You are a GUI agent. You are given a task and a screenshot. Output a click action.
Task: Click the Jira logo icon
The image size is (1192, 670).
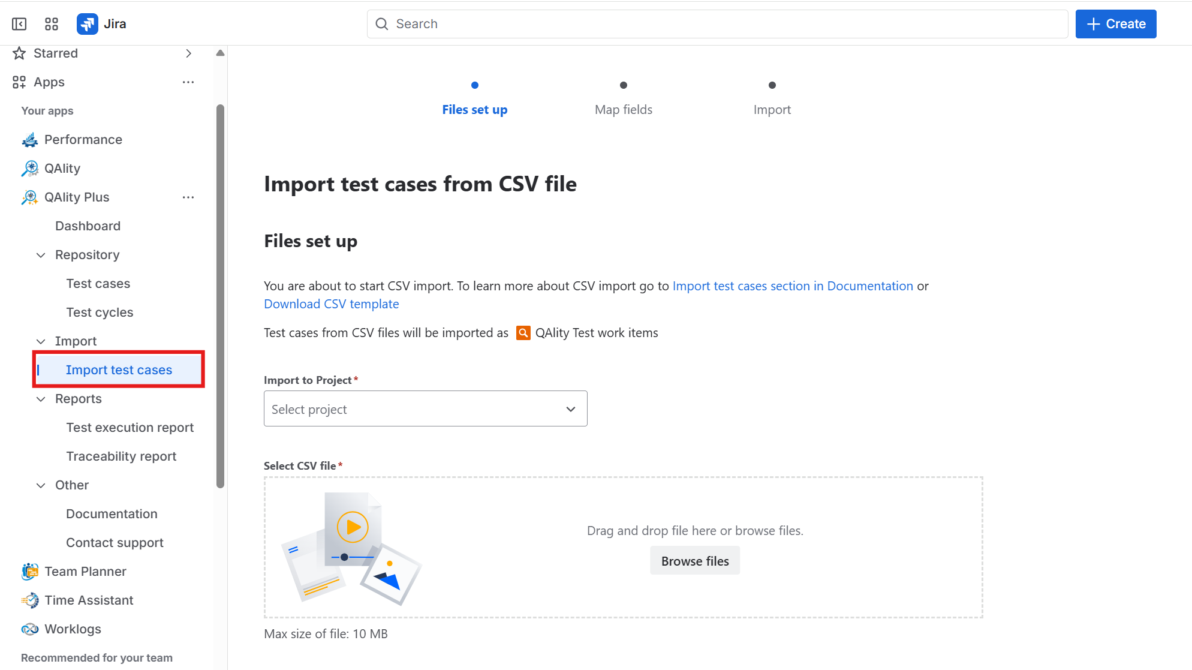88,24
